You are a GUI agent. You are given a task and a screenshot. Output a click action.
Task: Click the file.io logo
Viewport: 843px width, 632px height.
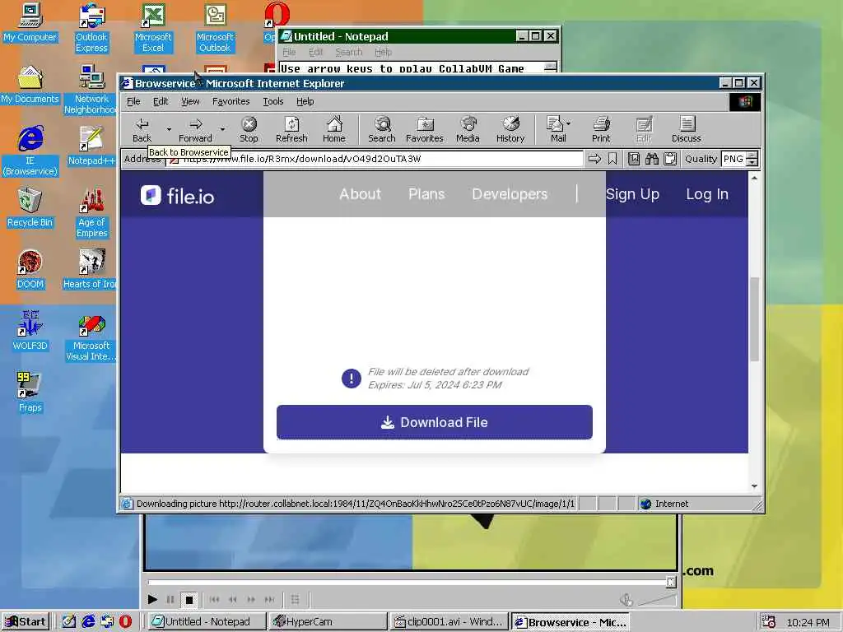click(178, 196)
